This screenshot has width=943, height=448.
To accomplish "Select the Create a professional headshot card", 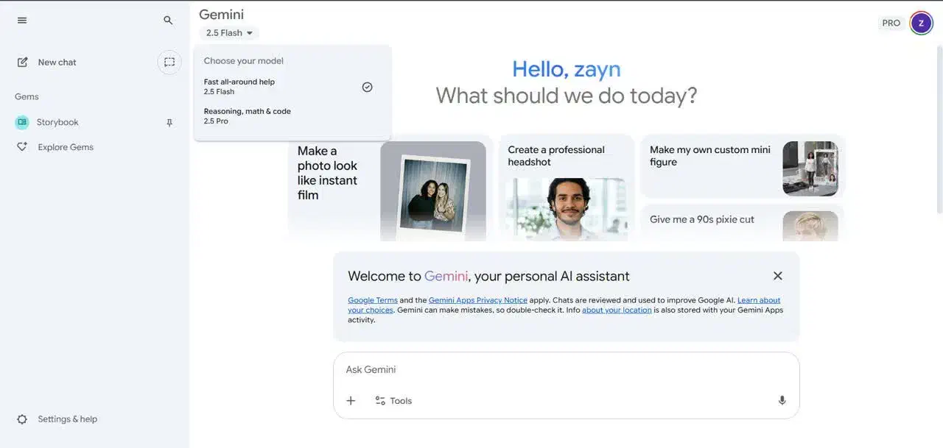I will (567, 188).
